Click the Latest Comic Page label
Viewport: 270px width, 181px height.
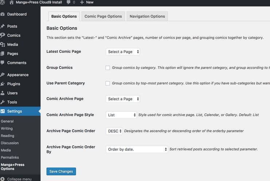(x=64, y=51)
